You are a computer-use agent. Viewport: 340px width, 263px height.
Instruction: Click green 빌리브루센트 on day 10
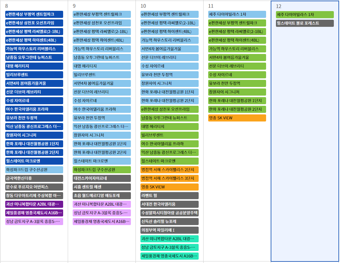169,135
